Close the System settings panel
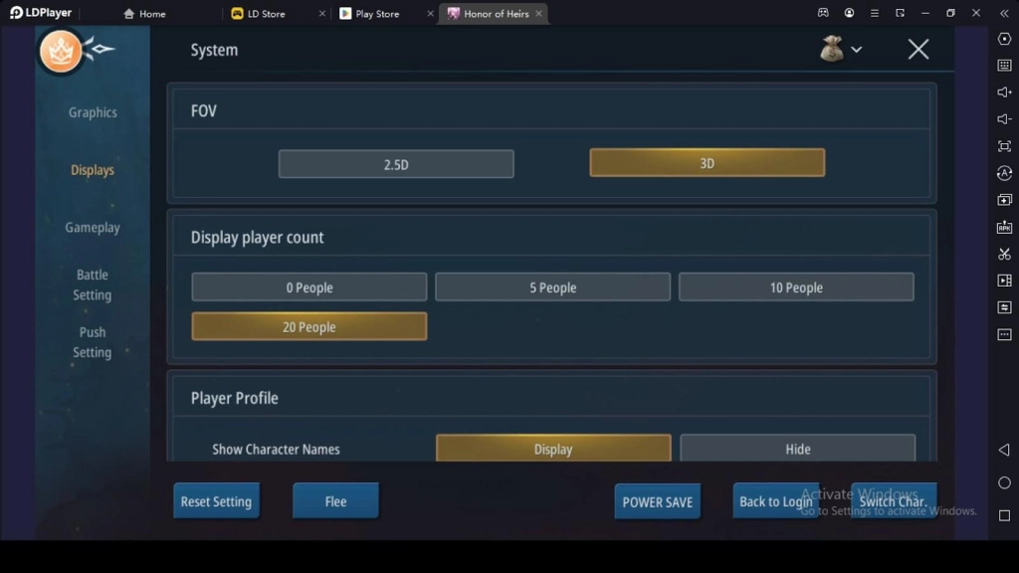 tap(918, 50)
